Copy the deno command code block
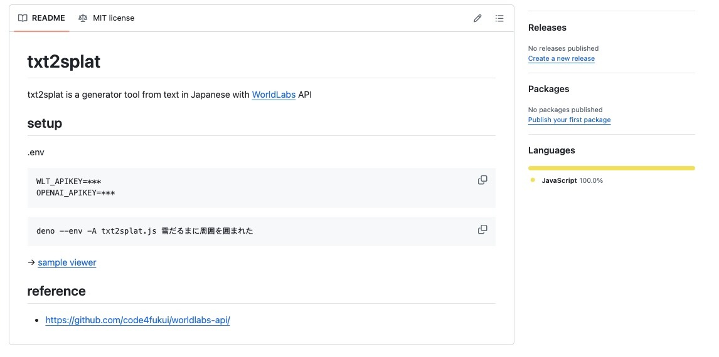This screenshot has height=357, width=719. (x=482, y=230)
